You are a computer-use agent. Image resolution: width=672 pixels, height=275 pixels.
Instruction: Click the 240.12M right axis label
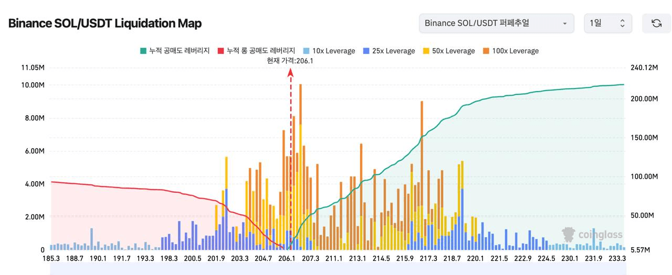[644, 68]
